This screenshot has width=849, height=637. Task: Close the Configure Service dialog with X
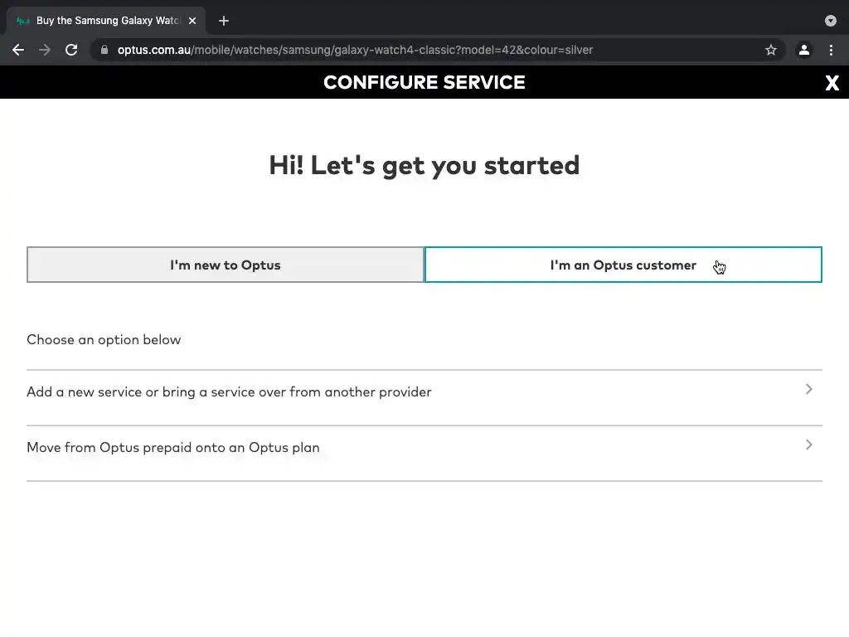click(x=832, y=82)
